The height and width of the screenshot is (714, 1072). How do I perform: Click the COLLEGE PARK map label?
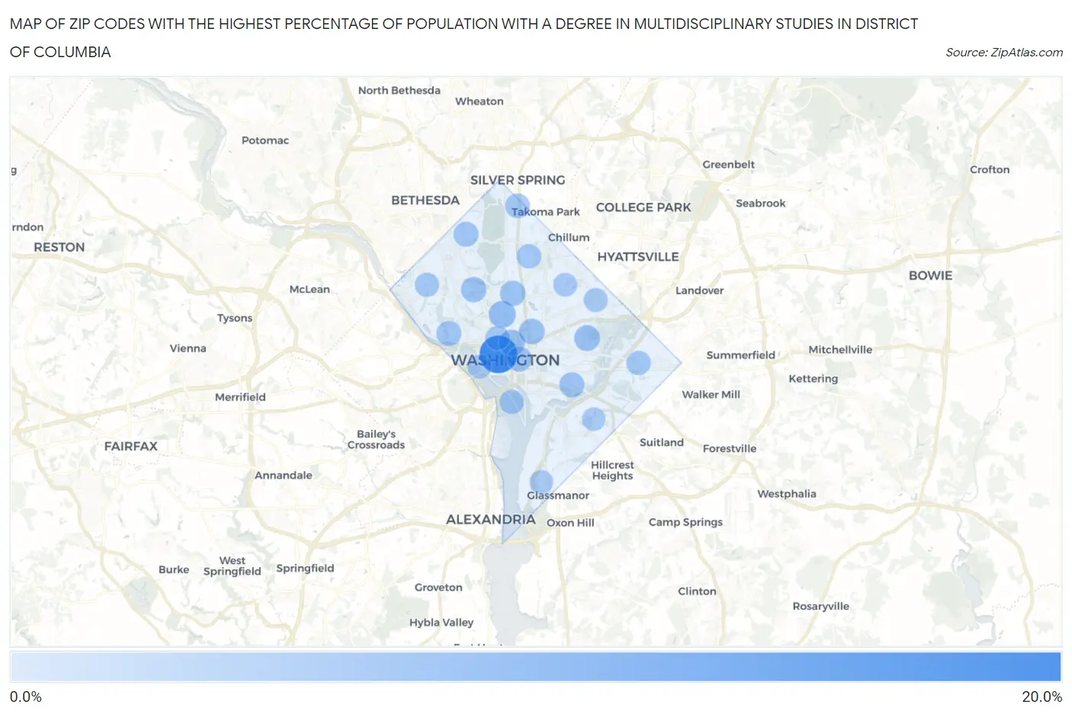click(644, 207)
